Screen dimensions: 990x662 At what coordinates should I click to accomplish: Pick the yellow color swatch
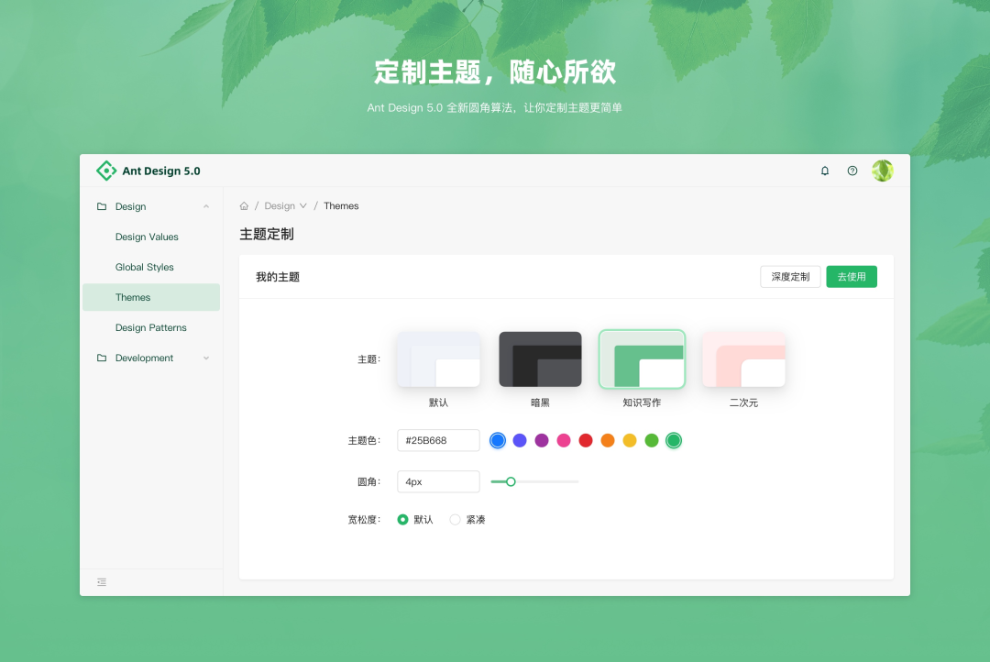pos(630,440)
